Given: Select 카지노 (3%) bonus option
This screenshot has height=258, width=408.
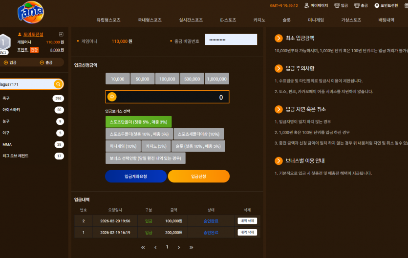Looking at the screenshot, I should pyautogui.click(x=156, y=146).
